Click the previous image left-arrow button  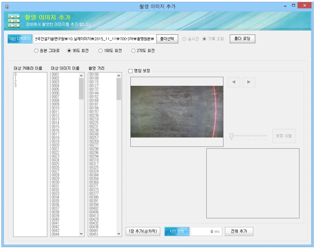tap(233, 82)
